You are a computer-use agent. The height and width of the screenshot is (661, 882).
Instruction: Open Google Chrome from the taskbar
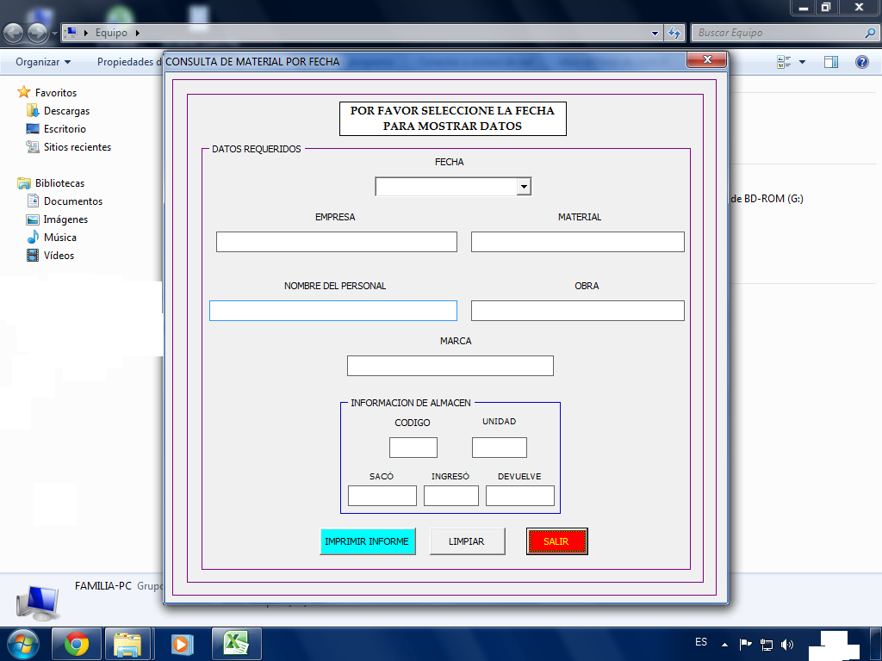[77, 644]
